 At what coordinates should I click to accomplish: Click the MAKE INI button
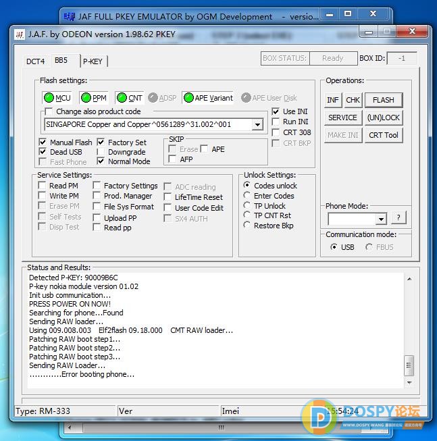(x=343, y=135)
